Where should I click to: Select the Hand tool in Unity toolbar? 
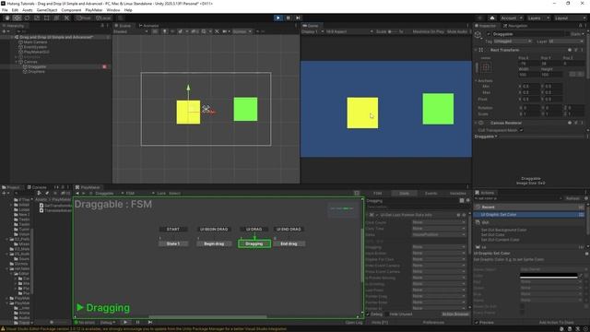[x=7, y=18]
